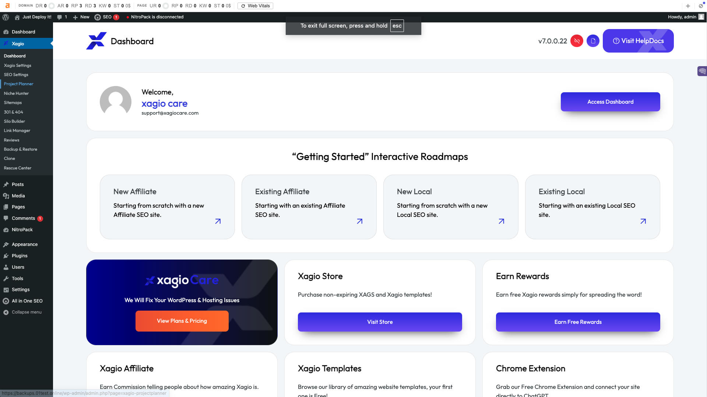The image size is (707, 397).
Task: Open Xagio menu in sidebar
Action: tap(27, 43)
